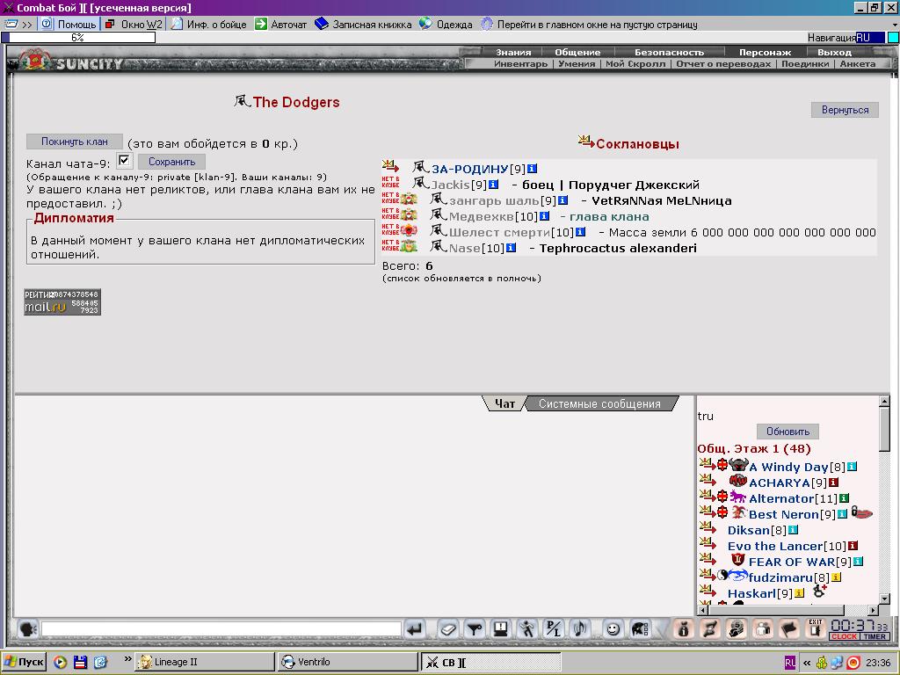Open the Безопасность menu
900x675 pixels.
tap(669, 52)
